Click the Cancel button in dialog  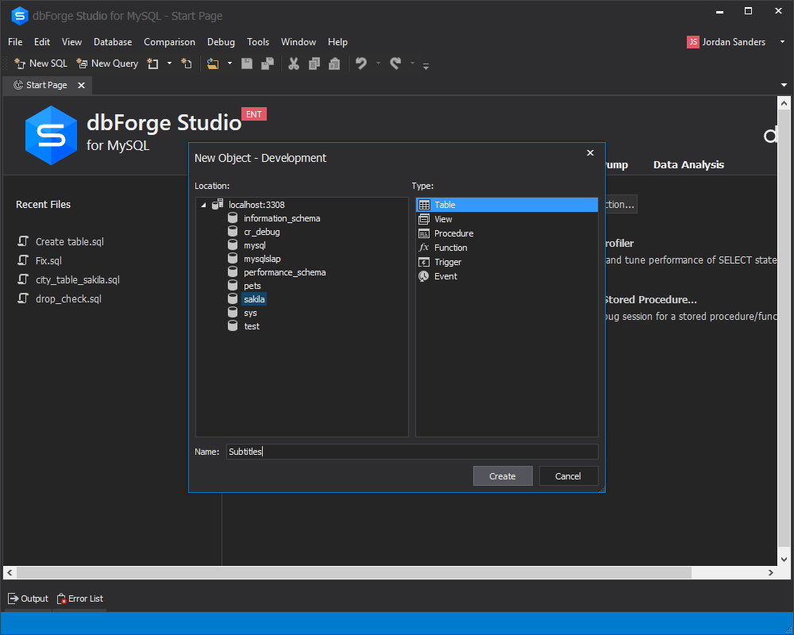click(x=569, y=476)
